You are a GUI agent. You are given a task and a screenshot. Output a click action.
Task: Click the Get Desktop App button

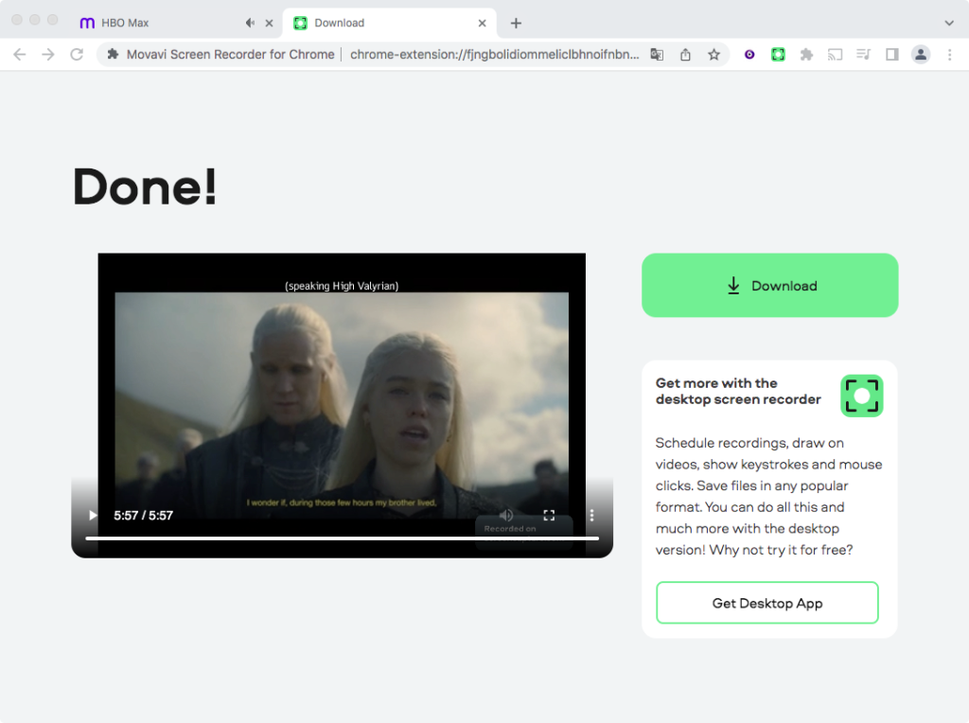(766, 603)
